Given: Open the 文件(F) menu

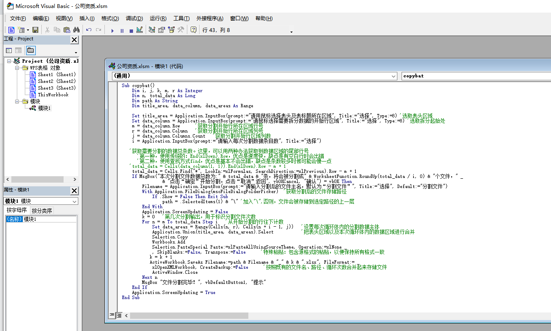Looking at the screenshot, I should (x=18, y=19).
